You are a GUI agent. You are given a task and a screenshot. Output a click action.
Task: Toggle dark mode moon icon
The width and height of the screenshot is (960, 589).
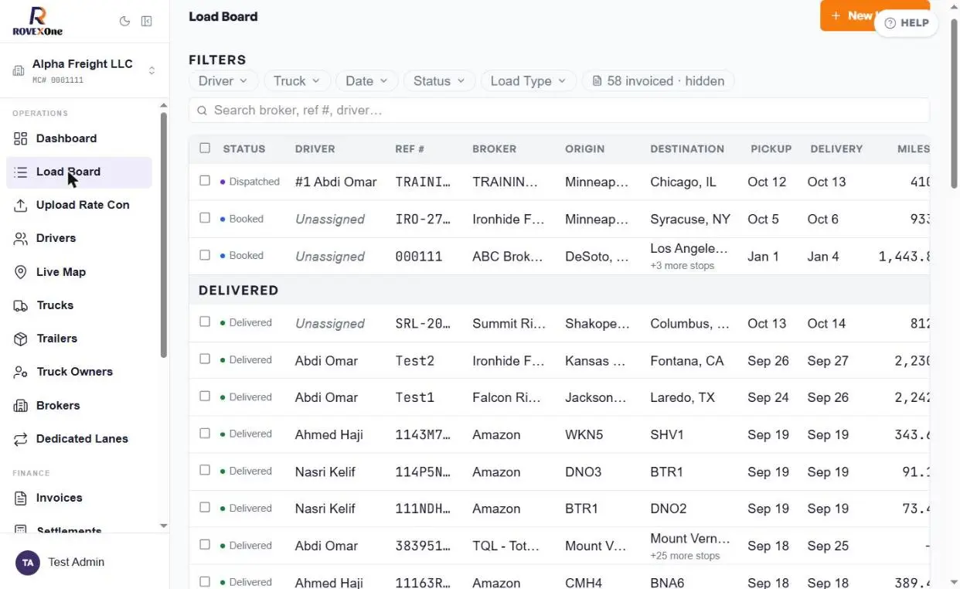[124, 22]
